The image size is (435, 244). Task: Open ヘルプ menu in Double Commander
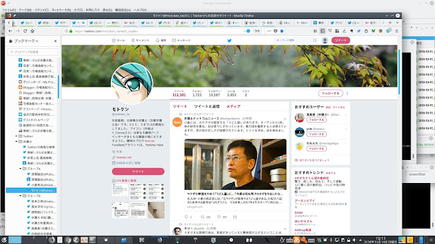[x=140, y=10]
